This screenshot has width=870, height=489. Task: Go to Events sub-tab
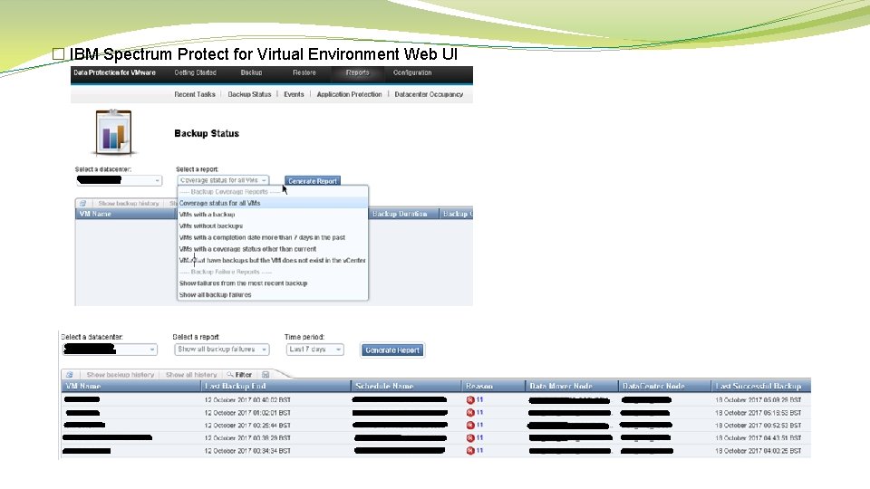(294, 94)
